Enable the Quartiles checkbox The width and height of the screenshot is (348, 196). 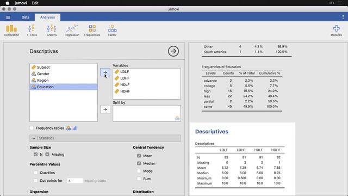pyautogui.click(x=35, y=173)
